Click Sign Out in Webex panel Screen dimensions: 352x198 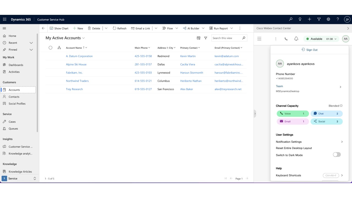[309, 50]
